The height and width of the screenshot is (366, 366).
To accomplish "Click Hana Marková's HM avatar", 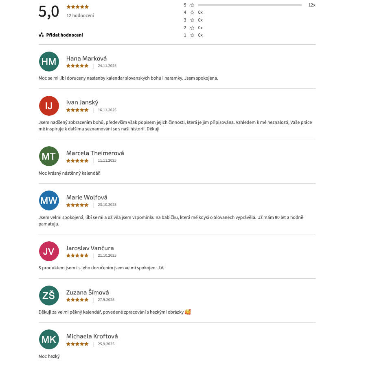I will point(49,62).
